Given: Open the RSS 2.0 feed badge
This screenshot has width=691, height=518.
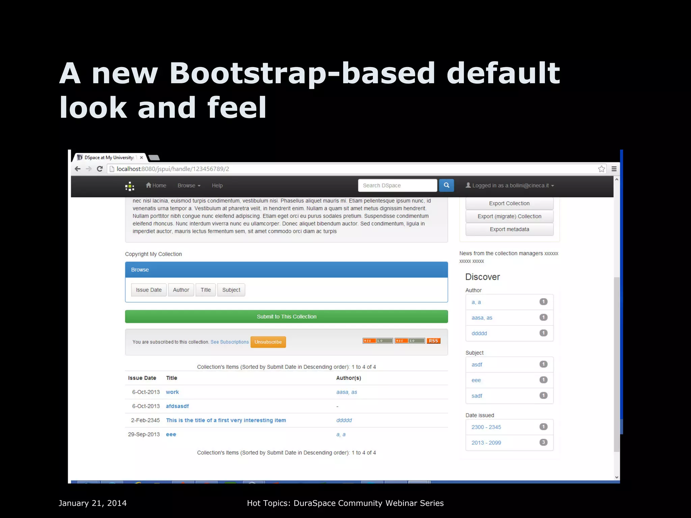Looking at the screenshot, I should pos(410,341).
